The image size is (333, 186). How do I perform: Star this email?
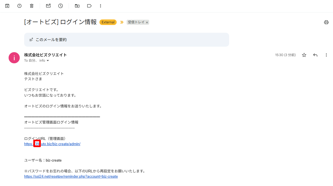pyautogui.click(x=304, y=55)
